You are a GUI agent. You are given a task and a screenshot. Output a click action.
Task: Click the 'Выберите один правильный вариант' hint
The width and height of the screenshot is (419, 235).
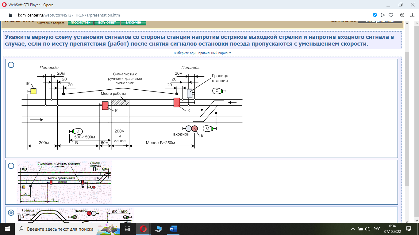click(x=202, y=53)
